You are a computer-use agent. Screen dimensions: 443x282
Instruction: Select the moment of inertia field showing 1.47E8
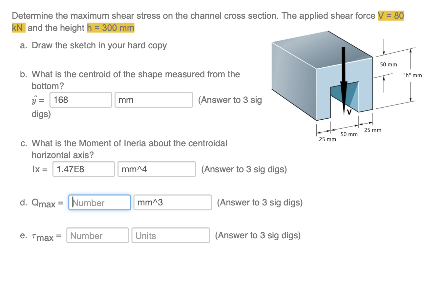(x=83, y=169)
